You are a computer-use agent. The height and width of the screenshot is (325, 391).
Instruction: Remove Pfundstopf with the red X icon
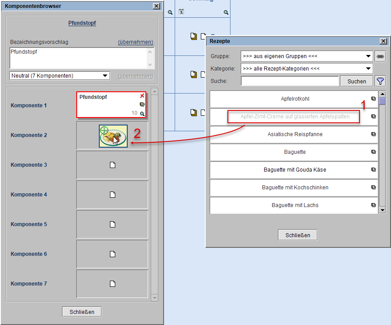[142, 96]
